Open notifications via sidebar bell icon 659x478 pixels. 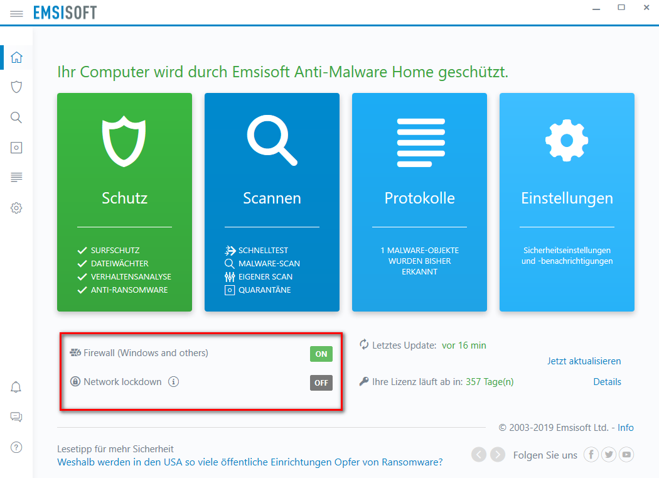coord(16,387)
